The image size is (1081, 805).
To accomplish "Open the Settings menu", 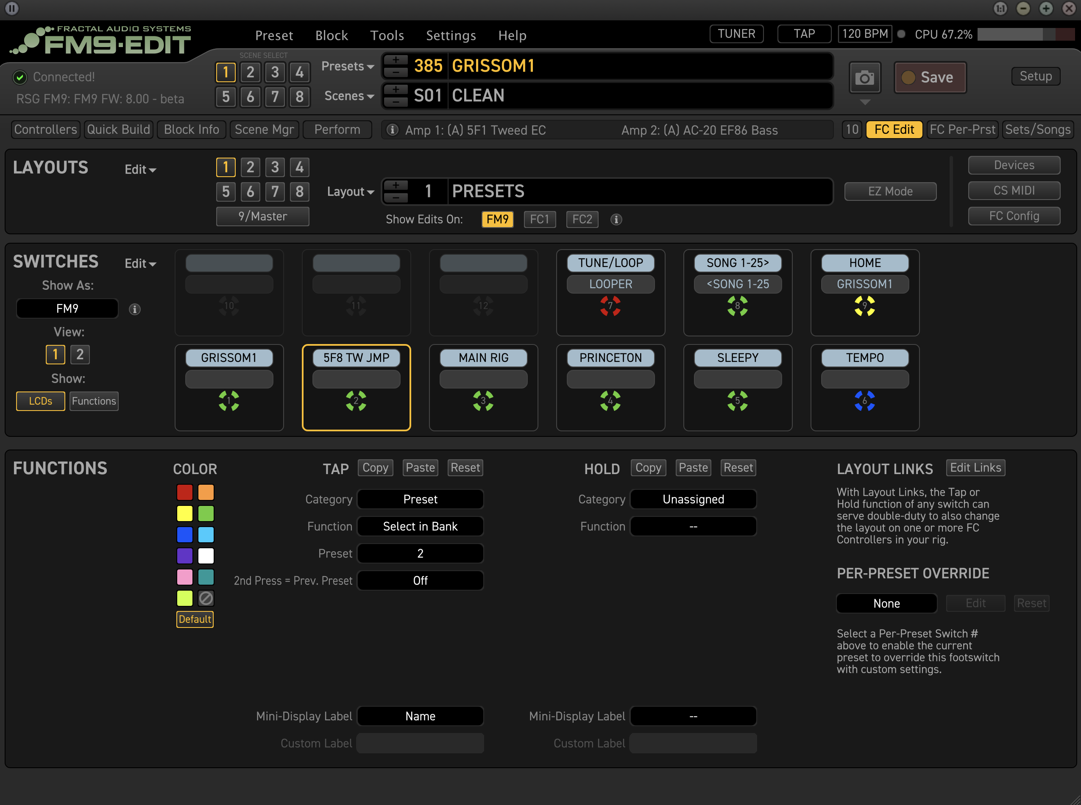I will pos(451,36).
